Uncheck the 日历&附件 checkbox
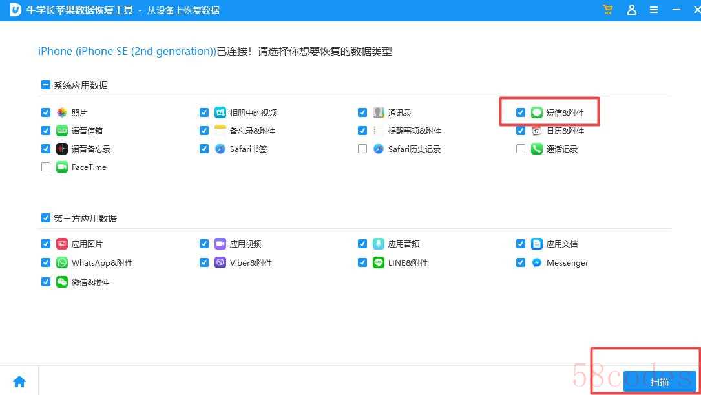This screenshot has height=395, width=701. (x=520, y=131)
